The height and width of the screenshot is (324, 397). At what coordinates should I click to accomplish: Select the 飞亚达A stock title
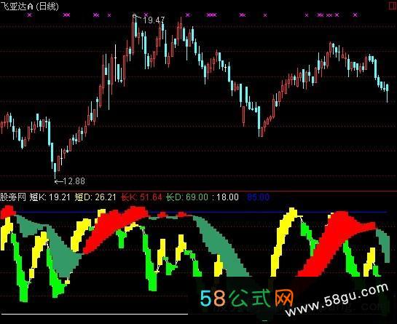[x=17, y=7]
